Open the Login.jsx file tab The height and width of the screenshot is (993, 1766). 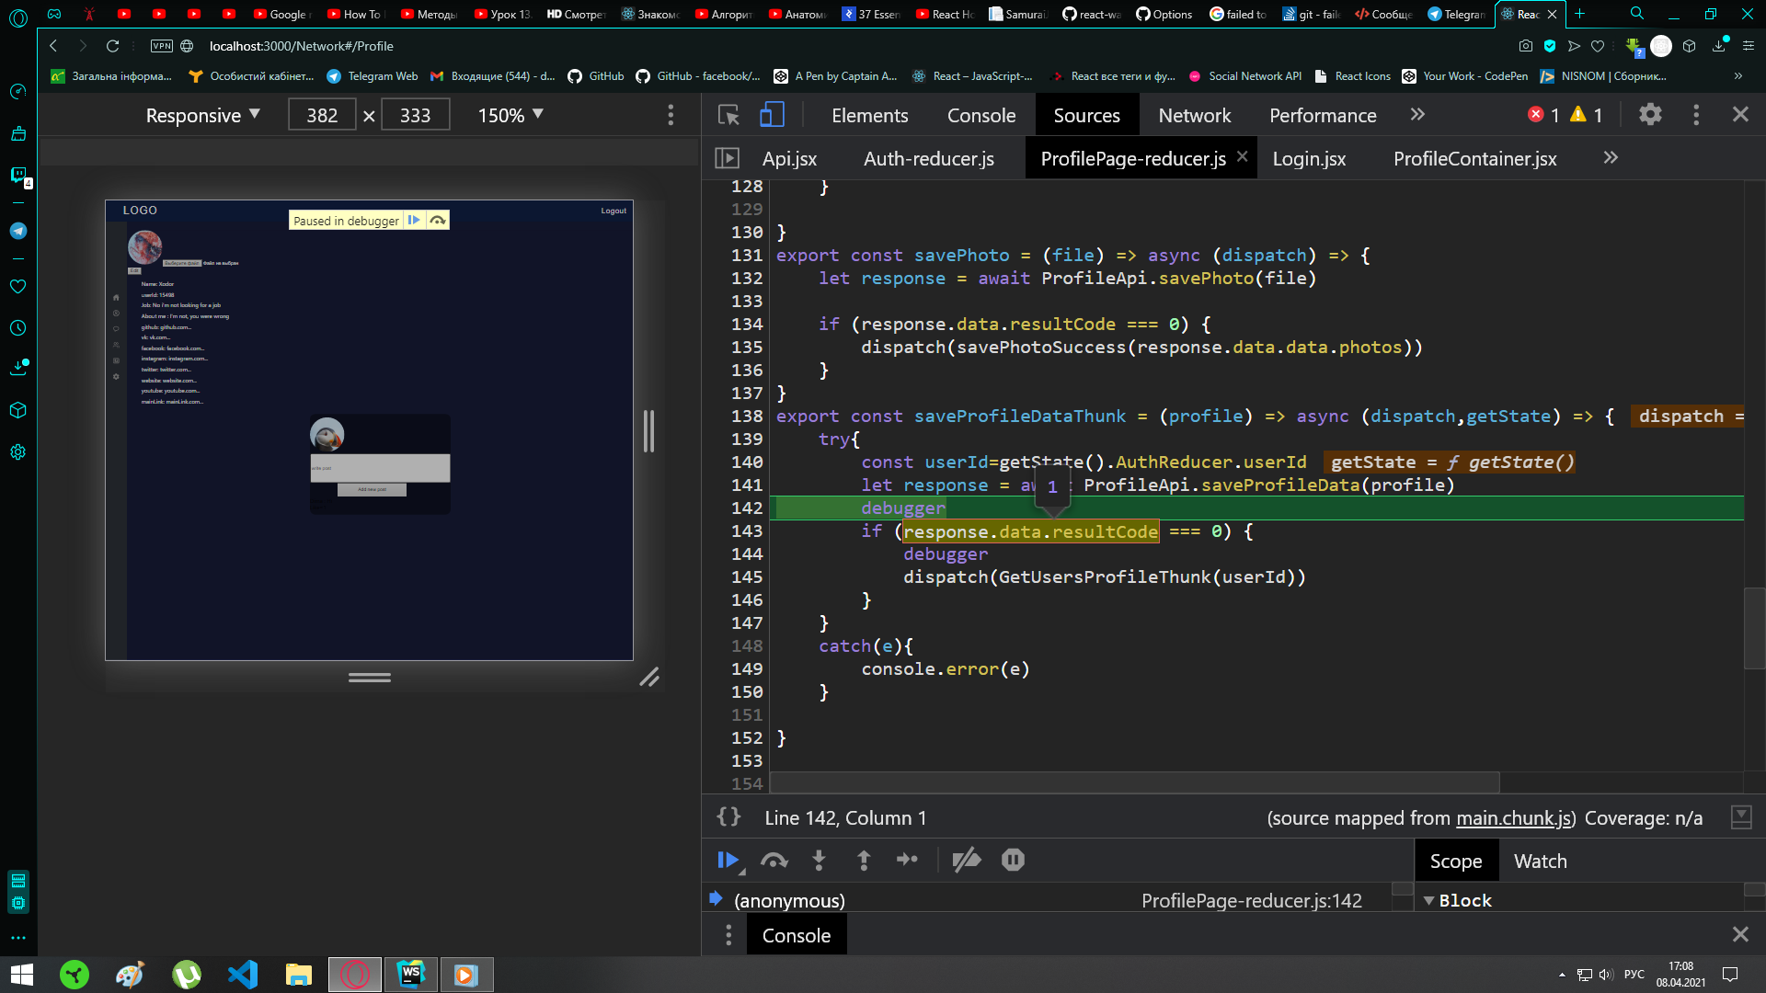[x=1309, y=158]
